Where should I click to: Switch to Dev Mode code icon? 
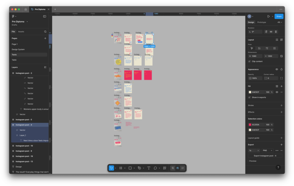click(183, 168)
